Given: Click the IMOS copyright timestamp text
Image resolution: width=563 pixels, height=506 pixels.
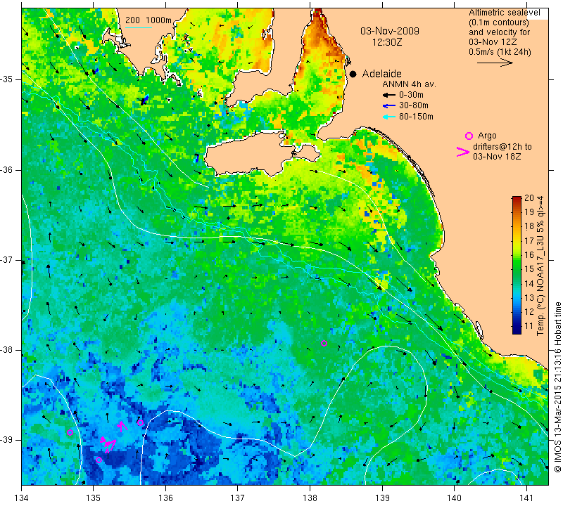Looking at the screenshot, I should pos(557,387).
